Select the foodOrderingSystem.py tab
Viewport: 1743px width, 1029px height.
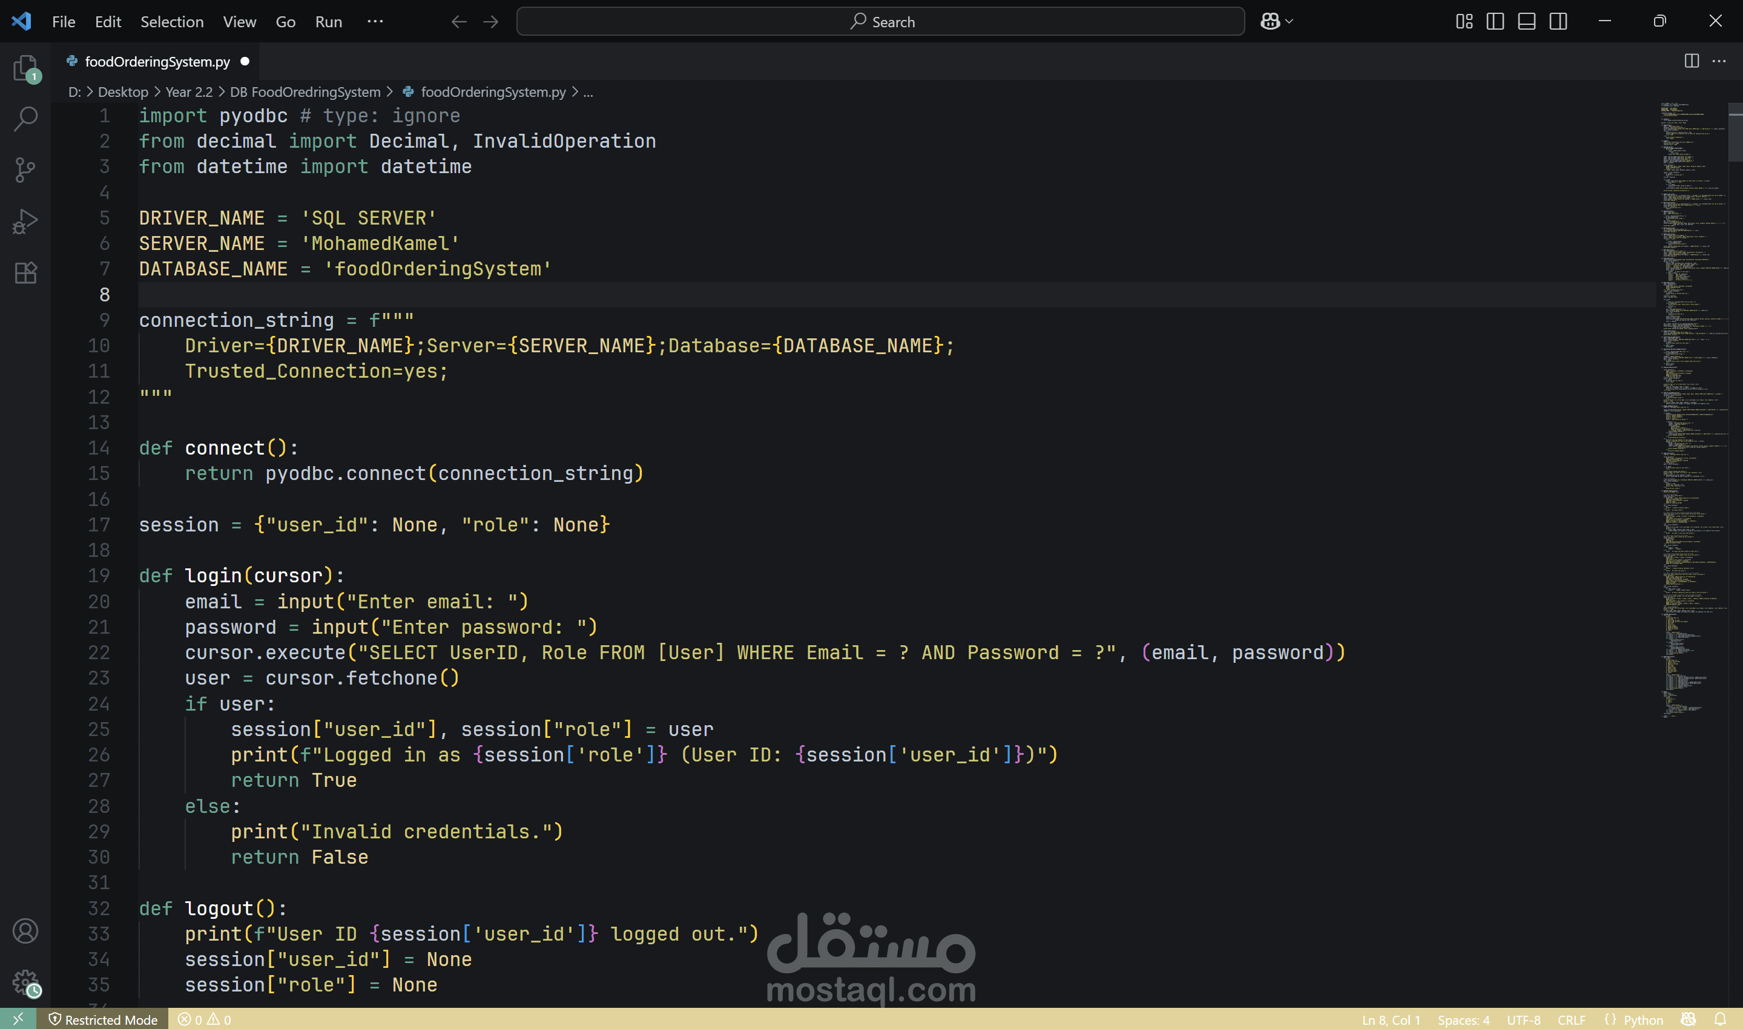click(157, 61)
